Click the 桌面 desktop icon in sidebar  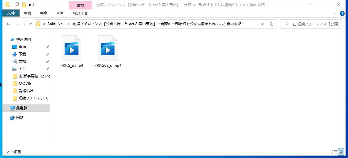tap(15, 47)
